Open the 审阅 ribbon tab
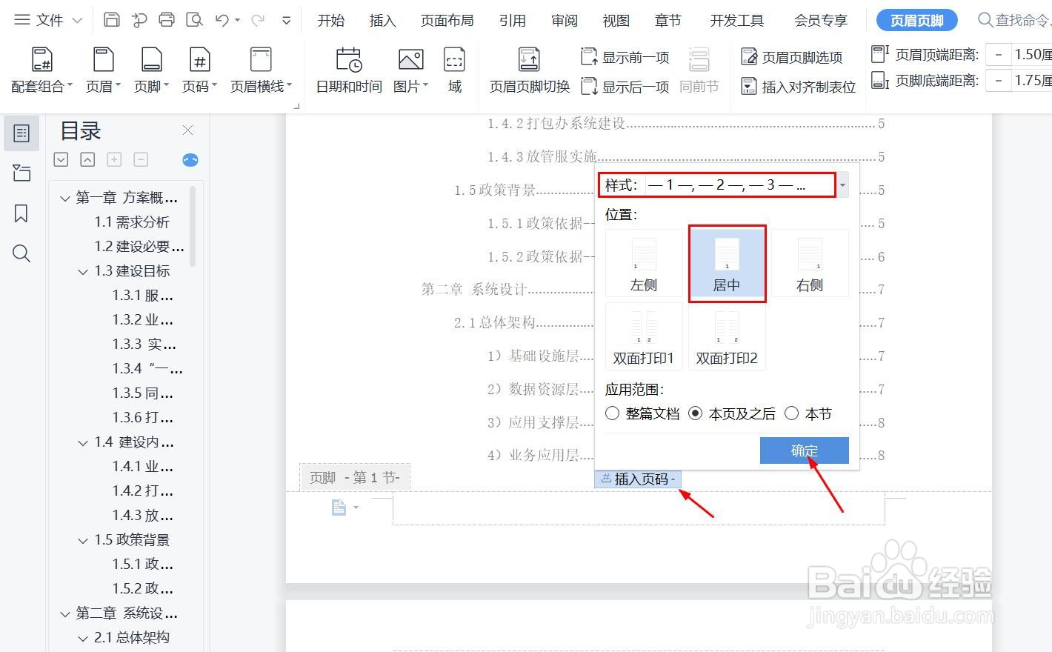 564,20
